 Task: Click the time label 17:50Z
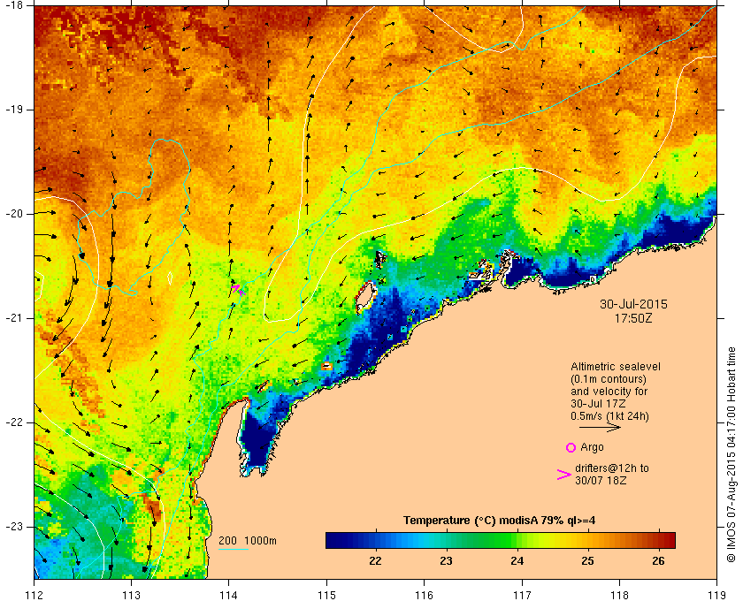pyautogui.click(x=633, y=318)
